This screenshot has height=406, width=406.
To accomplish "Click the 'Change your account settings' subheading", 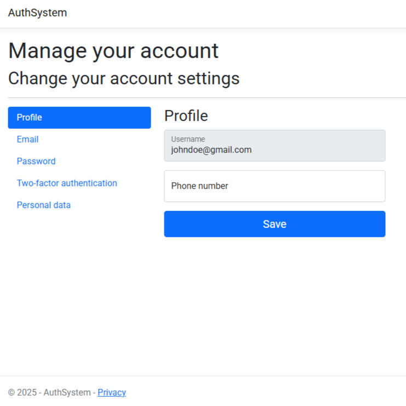I will tap(124, 78).
